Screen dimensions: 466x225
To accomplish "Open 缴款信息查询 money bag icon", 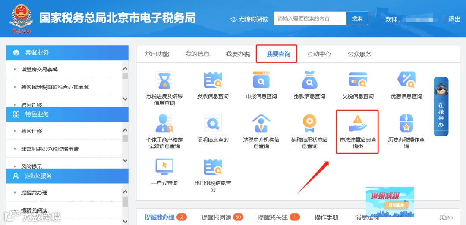I will pos(310,80).
